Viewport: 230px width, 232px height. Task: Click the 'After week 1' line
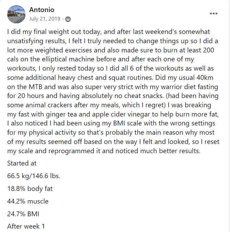tap(26, 226)
